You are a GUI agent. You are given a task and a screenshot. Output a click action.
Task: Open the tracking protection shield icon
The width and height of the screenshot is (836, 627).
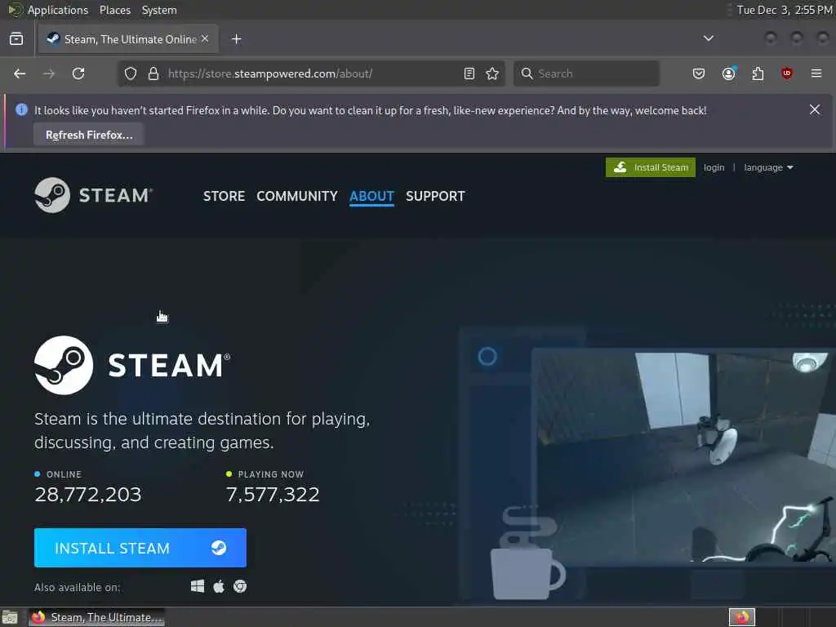[131, 73]
